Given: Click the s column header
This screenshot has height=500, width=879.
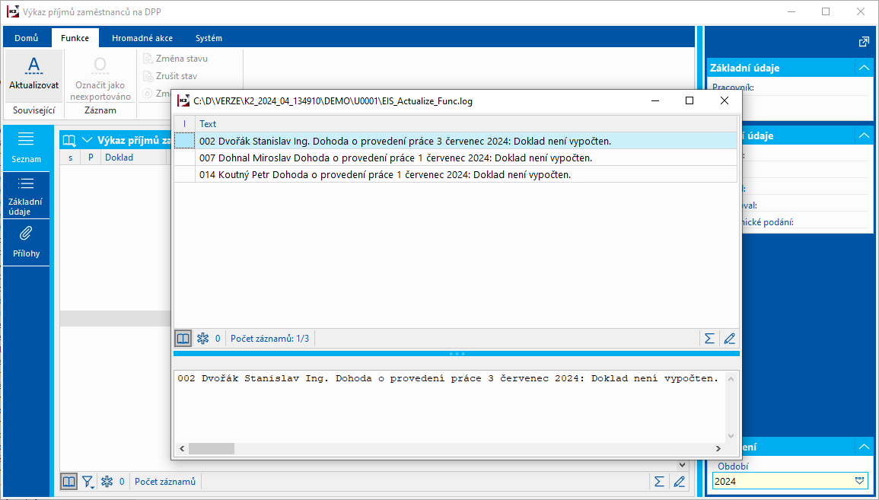Looking at the screenshot, I should tap(71, 158).
